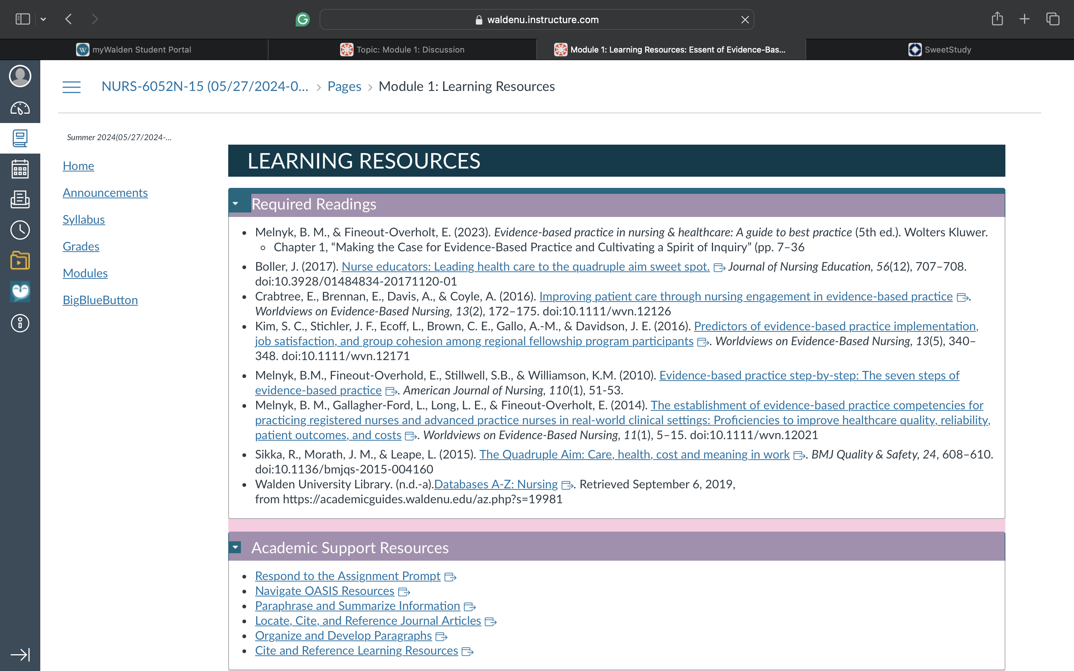Viewport: 1074px width, 671px height.
Task: Click external link icon beside Organize and Develop Paragraphs
Action: coord(441,637)
